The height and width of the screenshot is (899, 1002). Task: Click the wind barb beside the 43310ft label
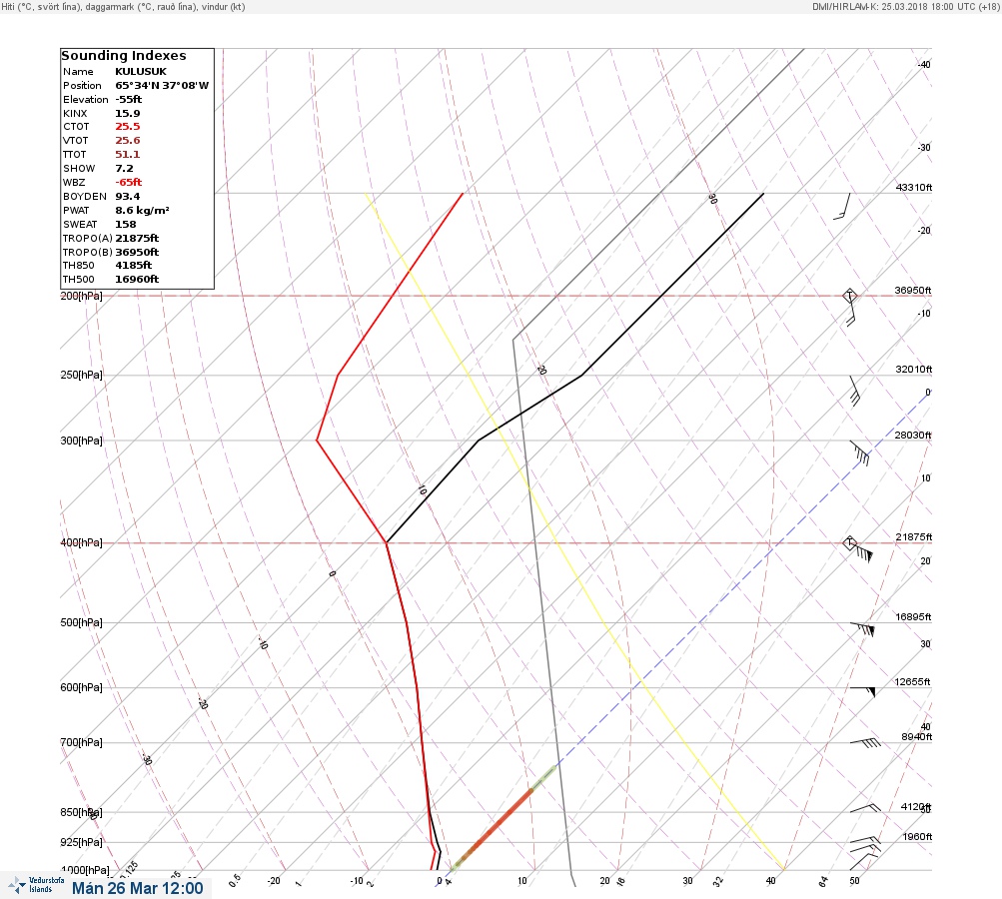tap(842, 207)
